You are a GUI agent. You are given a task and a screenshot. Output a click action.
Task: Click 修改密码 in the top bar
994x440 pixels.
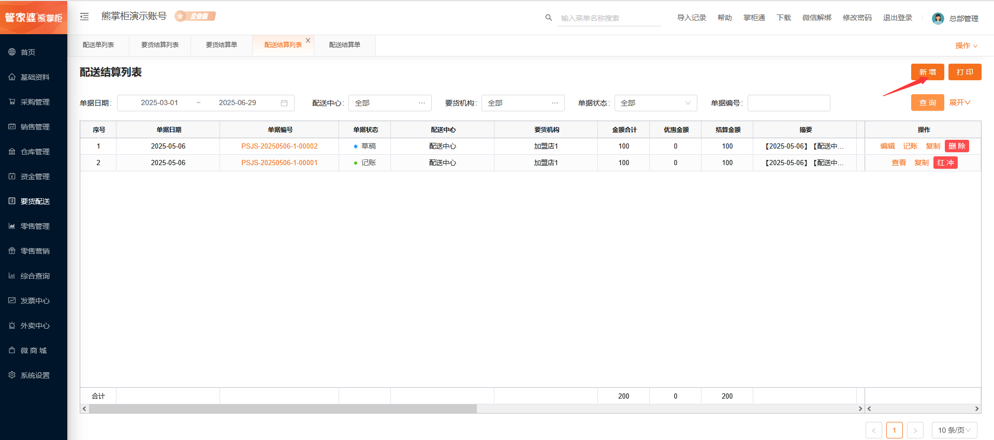pyautogui.click(x=857, y=18)
